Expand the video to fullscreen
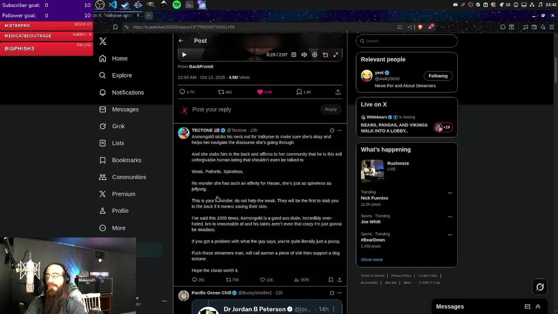Viewport: 558px width, 314px height. pyautogui.click(x=336, y=55)
